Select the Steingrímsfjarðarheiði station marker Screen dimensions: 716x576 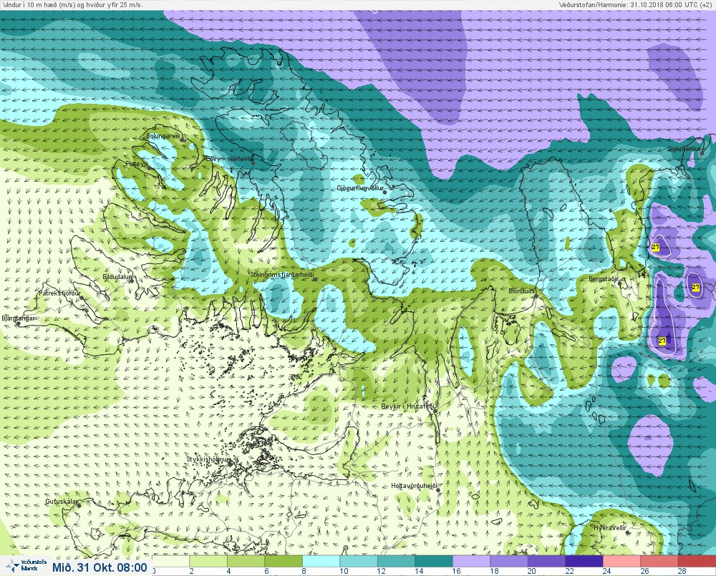pyautogui.click(x=315, y=279)
